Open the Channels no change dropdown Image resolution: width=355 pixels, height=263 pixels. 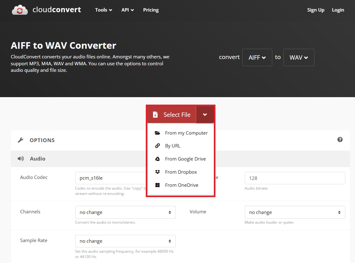[126, 212]
